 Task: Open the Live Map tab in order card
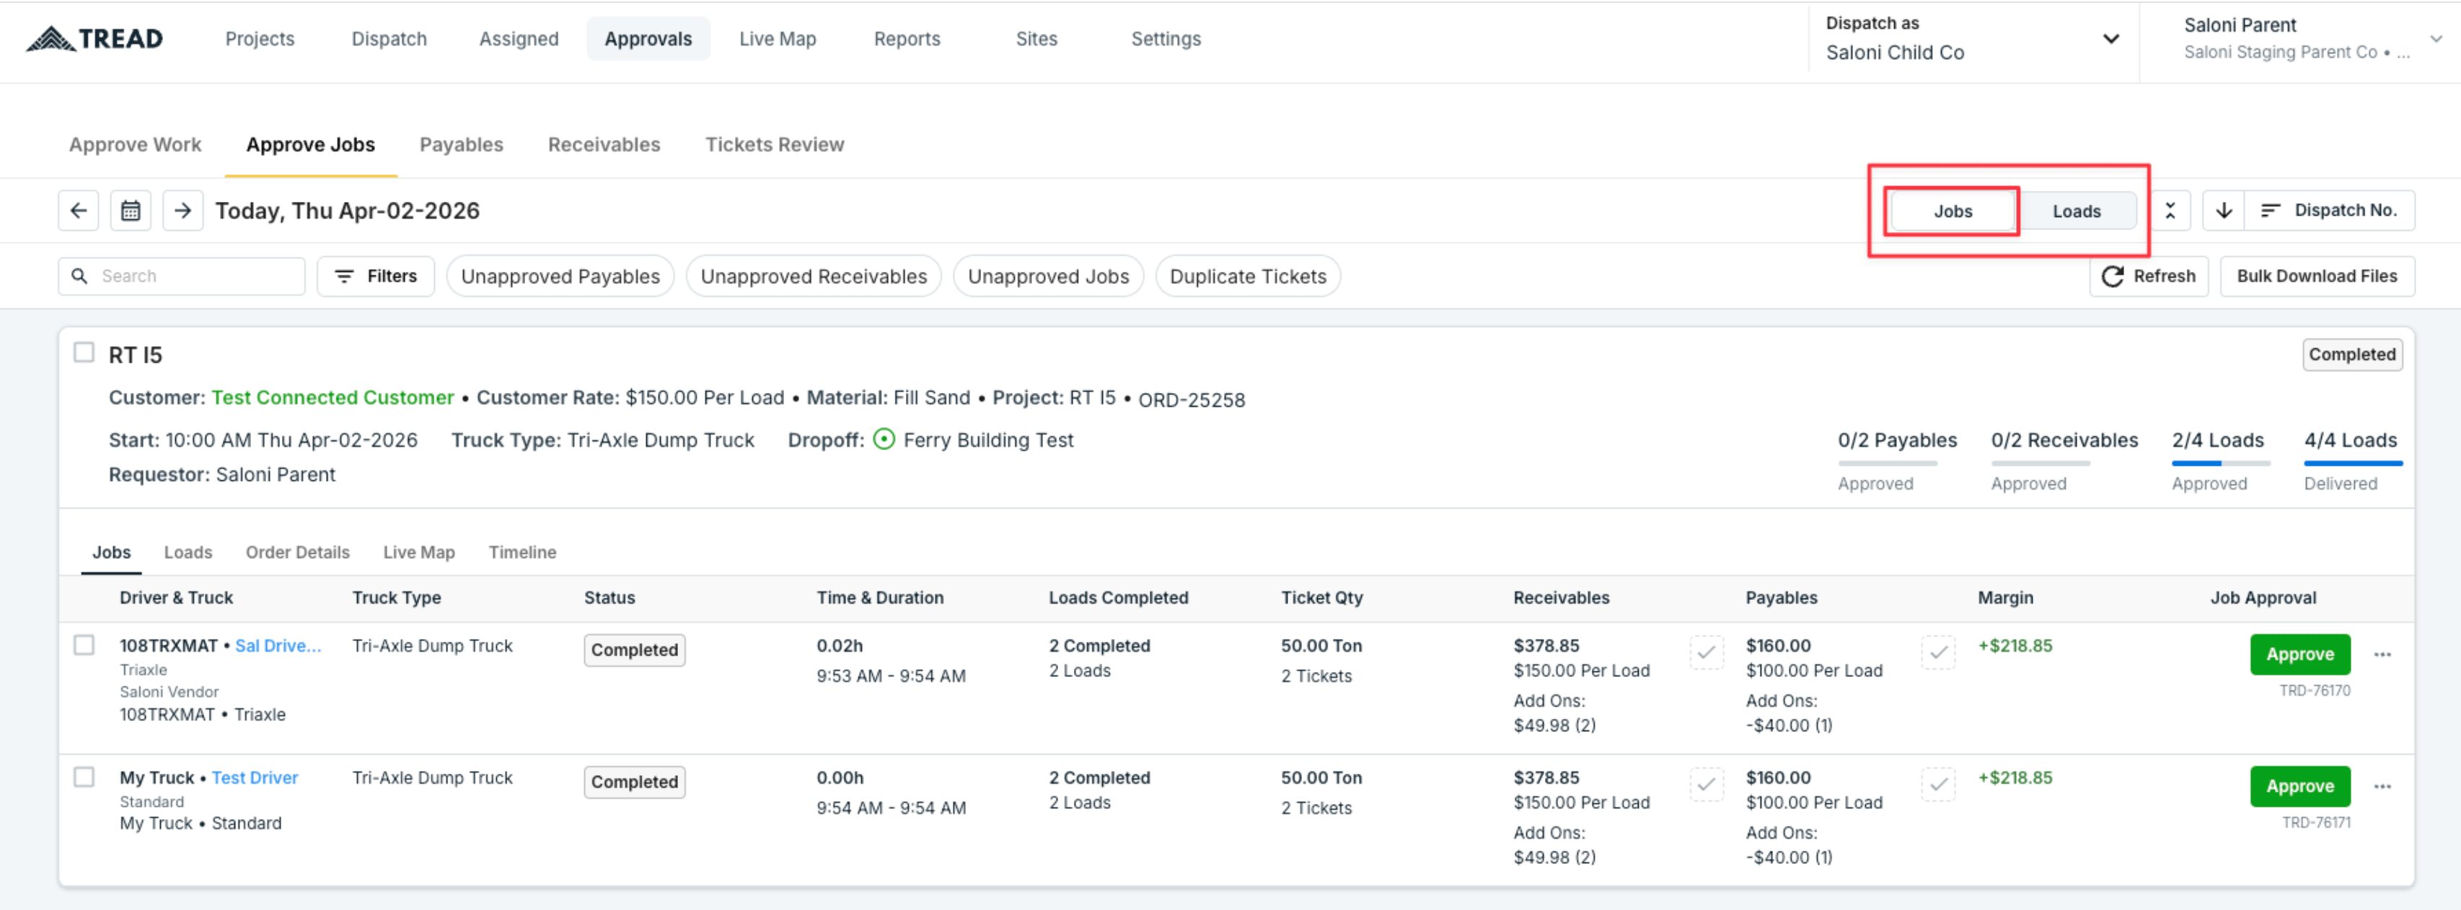point(418,552)
